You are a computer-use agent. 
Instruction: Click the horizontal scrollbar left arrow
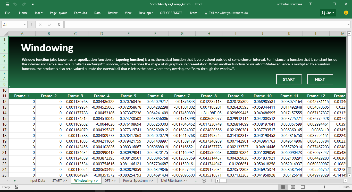click(217, 181)
